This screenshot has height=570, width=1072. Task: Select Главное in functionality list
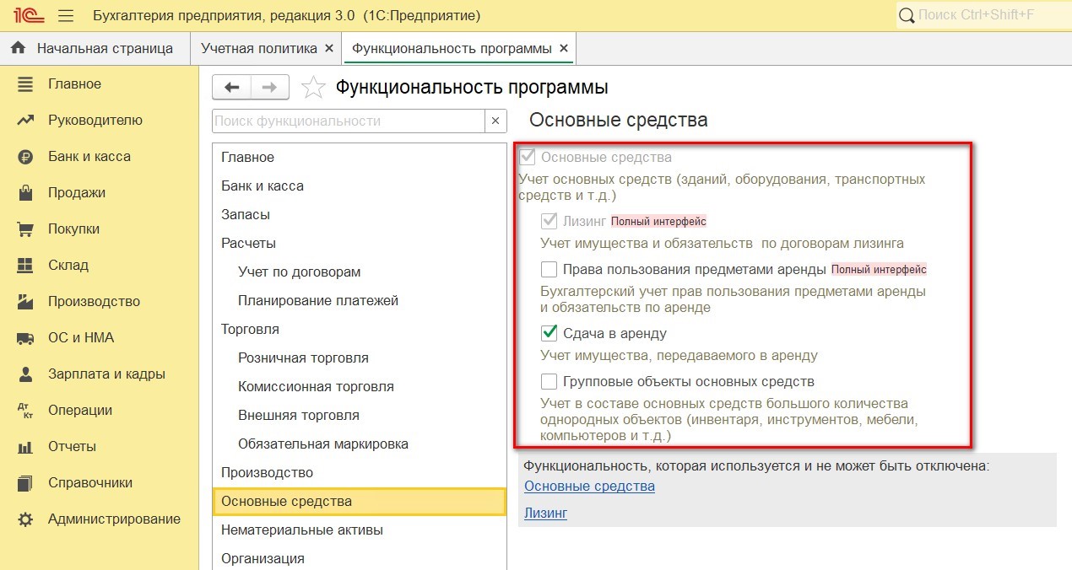click(360, 158)
